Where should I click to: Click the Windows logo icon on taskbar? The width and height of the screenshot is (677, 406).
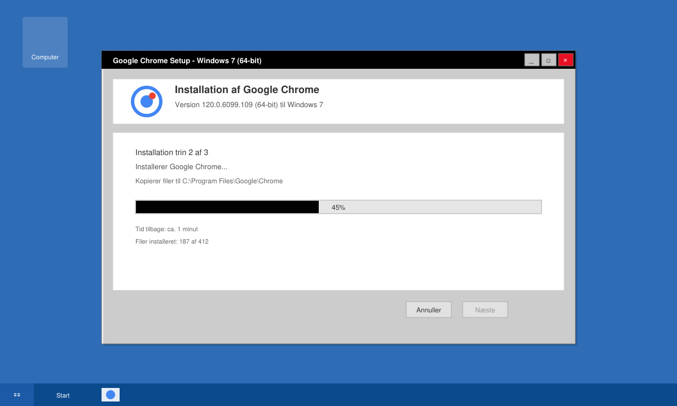coord(17,395)
